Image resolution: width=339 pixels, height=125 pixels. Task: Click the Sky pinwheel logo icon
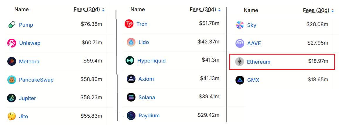(240, 25)
